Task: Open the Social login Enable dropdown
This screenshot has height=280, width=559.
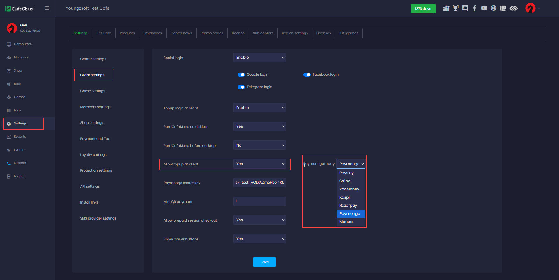Action: [259, 57]
